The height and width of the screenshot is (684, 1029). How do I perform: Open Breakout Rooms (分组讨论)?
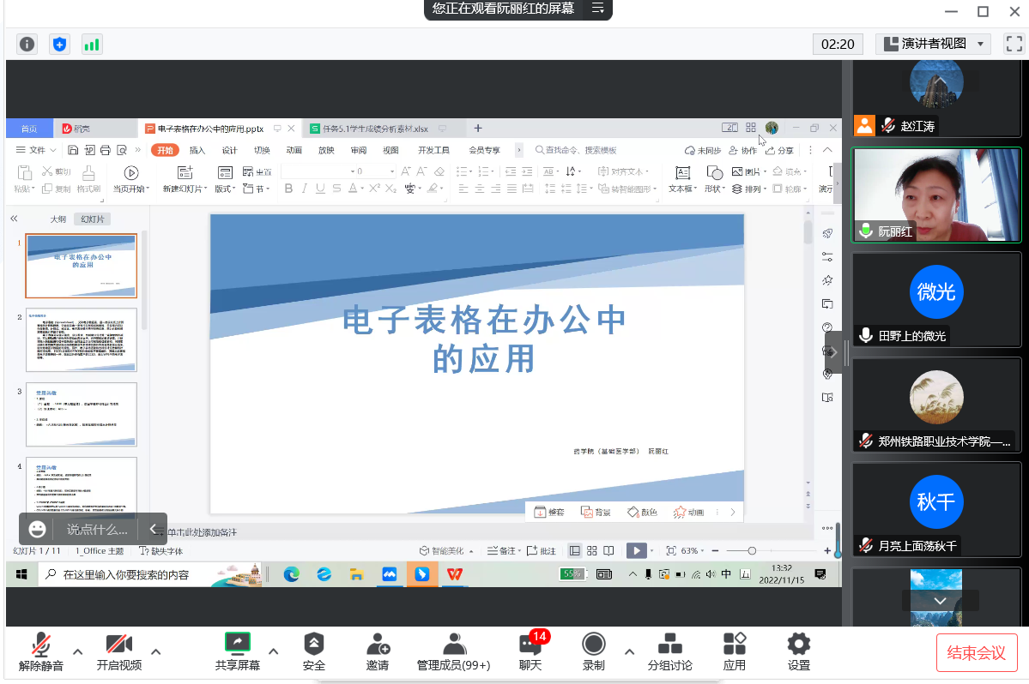[x=669, y=652]
